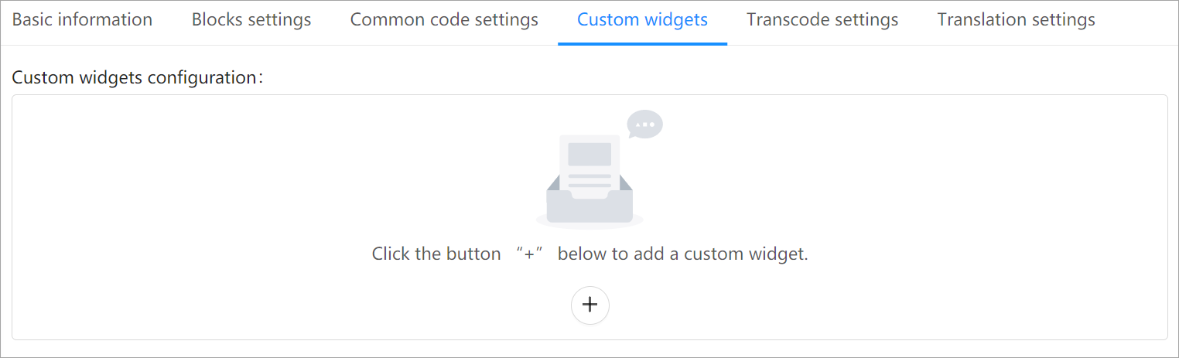
Task: Select the Custom widgets tab
Action: tap(642, 19)
